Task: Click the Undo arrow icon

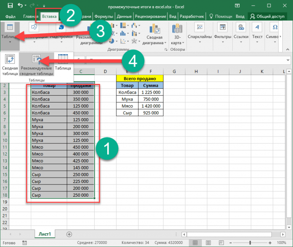Action: point(20,5)
